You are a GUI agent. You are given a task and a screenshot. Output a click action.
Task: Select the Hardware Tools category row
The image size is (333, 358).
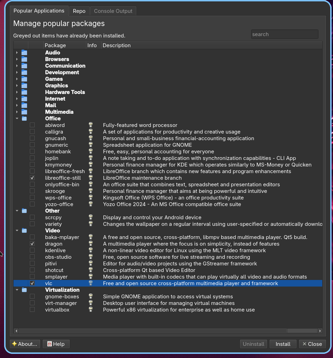click(x=168, y=92)
